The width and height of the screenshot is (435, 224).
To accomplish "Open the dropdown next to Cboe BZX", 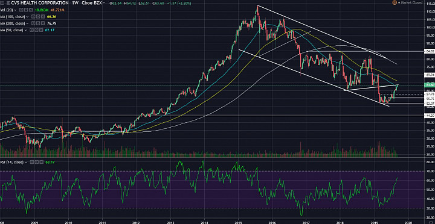I will [104, 3].
